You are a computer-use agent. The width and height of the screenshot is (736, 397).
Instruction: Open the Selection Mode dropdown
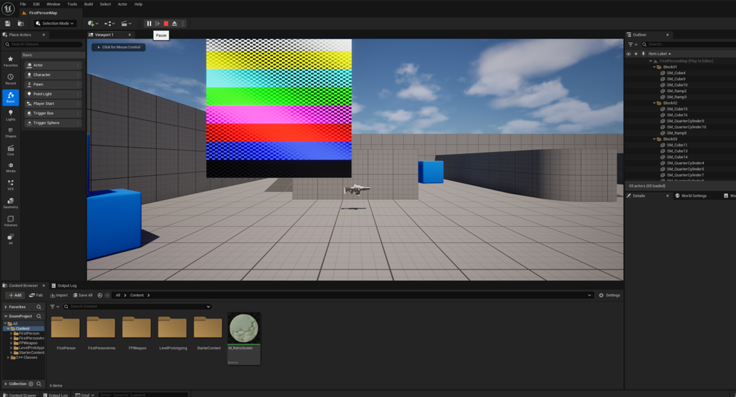pos(55,23)
